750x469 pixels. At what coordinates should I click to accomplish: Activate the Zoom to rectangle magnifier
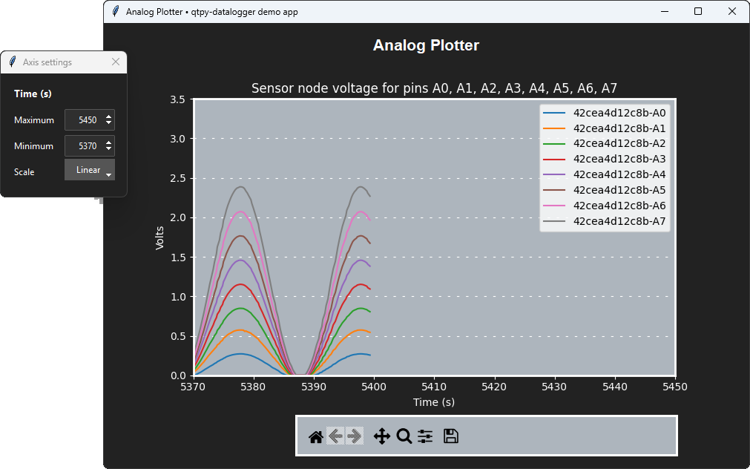tap(404, 436)
